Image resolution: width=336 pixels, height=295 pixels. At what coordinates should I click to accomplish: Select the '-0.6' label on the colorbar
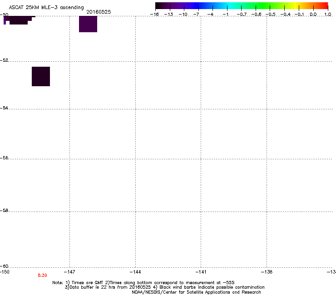coord(256,15)
